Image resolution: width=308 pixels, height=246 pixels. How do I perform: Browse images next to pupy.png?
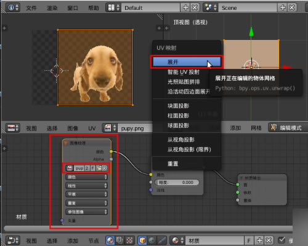click(x=110, y=128)
